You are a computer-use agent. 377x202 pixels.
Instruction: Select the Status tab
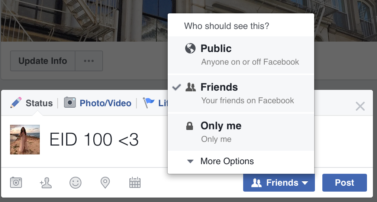[39, 103]
